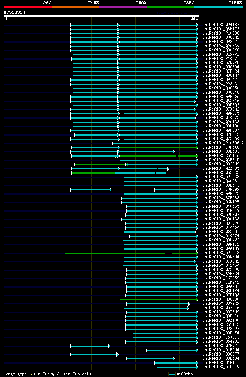The image size is (246, 377).
Task: Select hit label UniRef100_C5Y1T5
Action: (x=221, y=324)
